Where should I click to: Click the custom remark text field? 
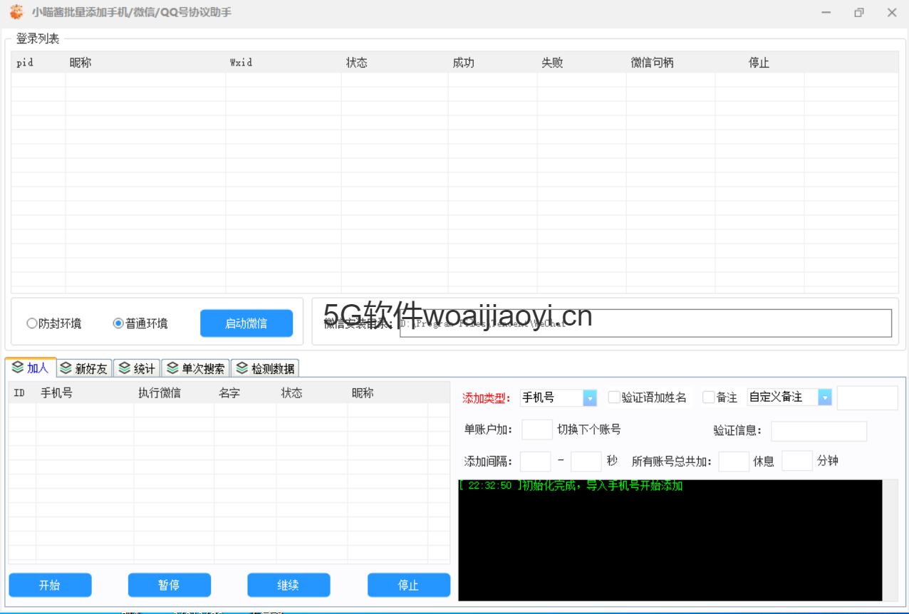tap(868, 397)
